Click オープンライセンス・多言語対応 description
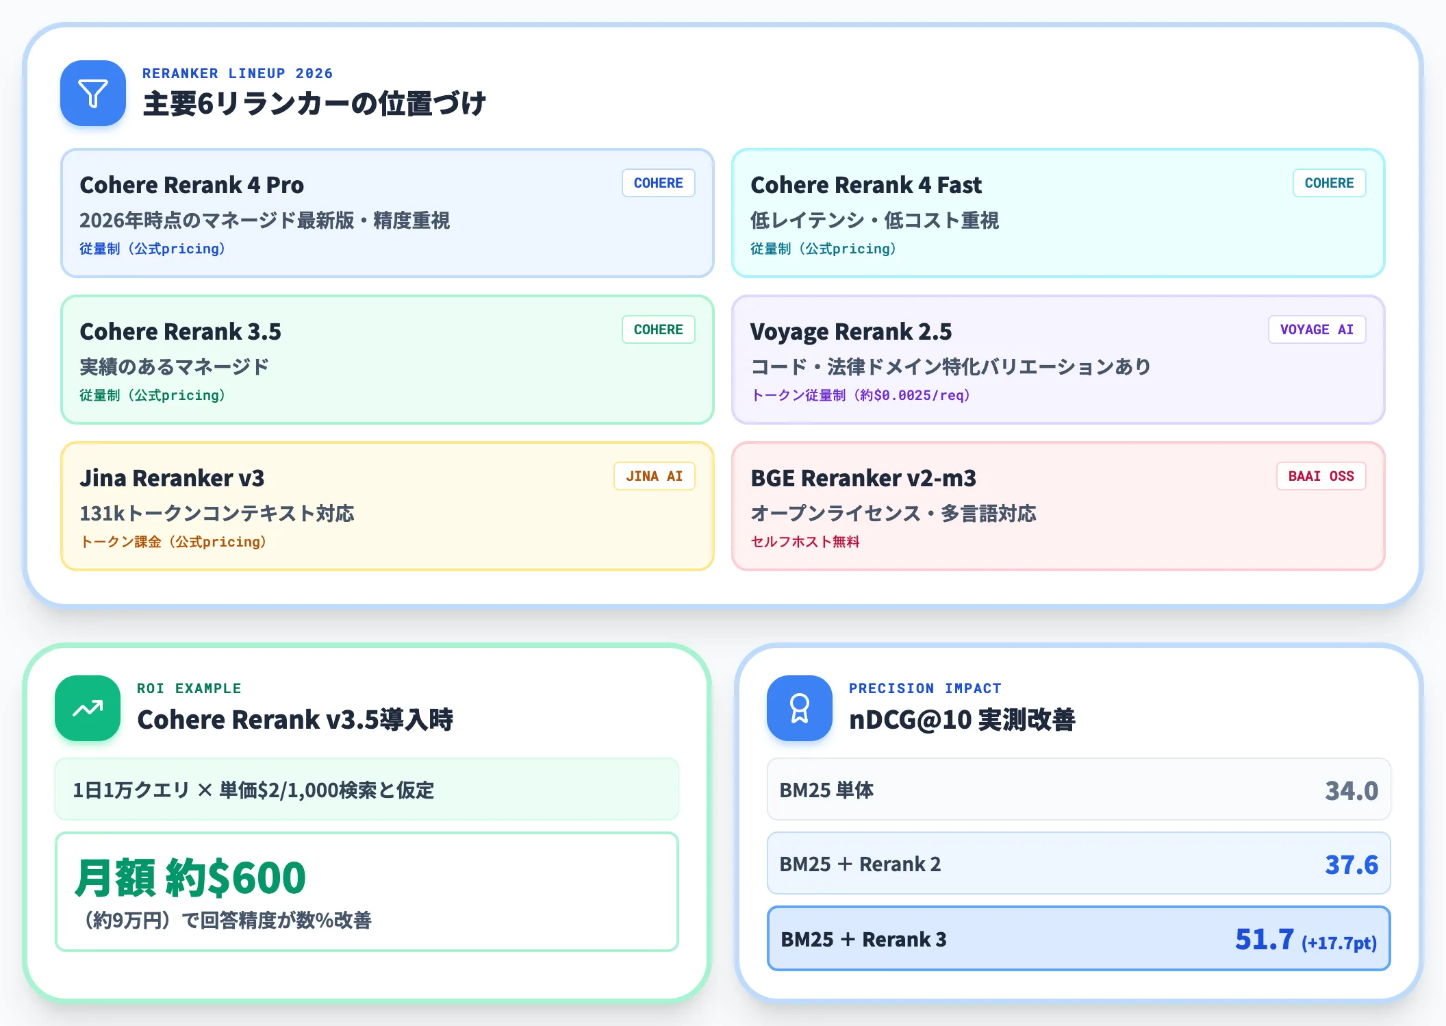 (893, 514)
